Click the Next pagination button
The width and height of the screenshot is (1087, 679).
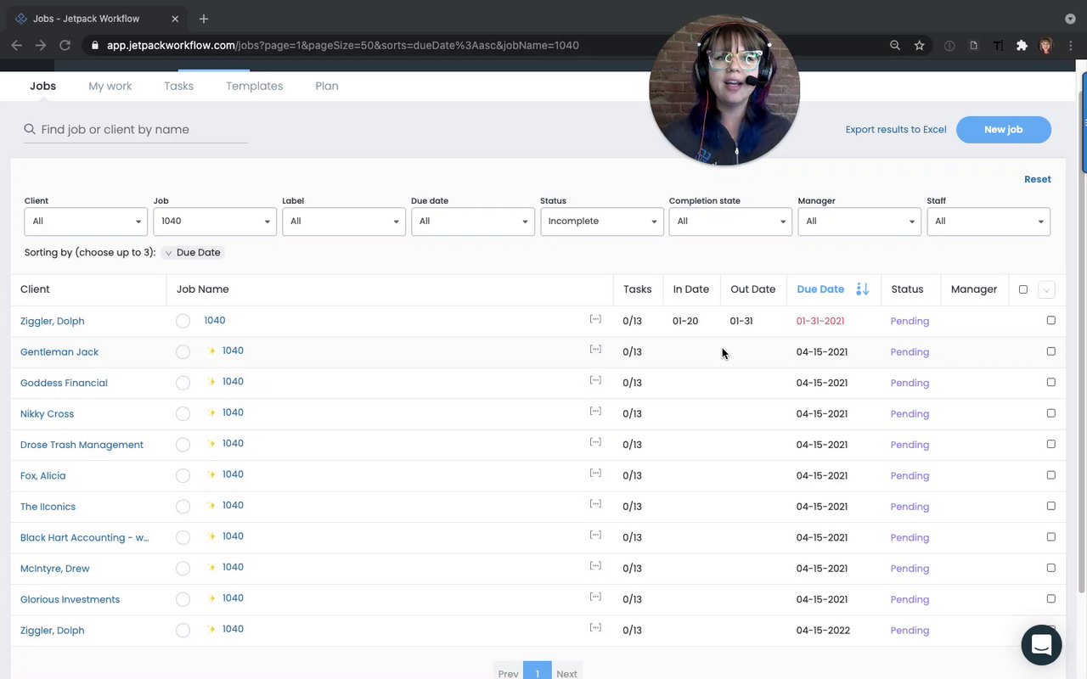click(566, 673)
